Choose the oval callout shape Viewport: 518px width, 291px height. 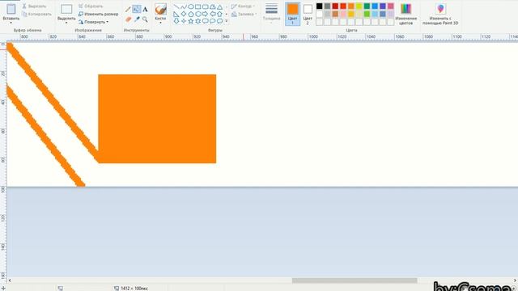(213, 21)
